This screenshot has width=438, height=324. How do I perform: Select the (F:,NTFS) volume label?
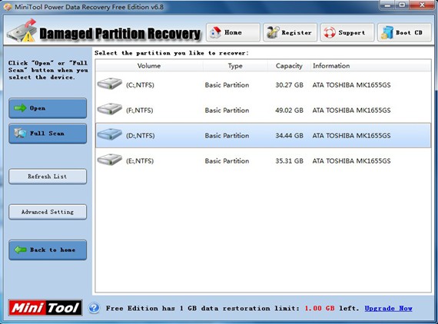(139, 111)
